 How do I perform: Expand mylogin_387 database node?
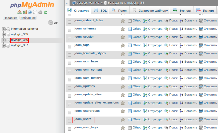4,45
